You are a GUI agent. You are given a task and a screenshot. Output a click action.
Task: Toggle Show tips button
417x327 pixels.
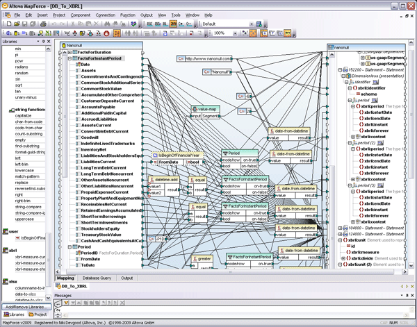tap(288, 33)
